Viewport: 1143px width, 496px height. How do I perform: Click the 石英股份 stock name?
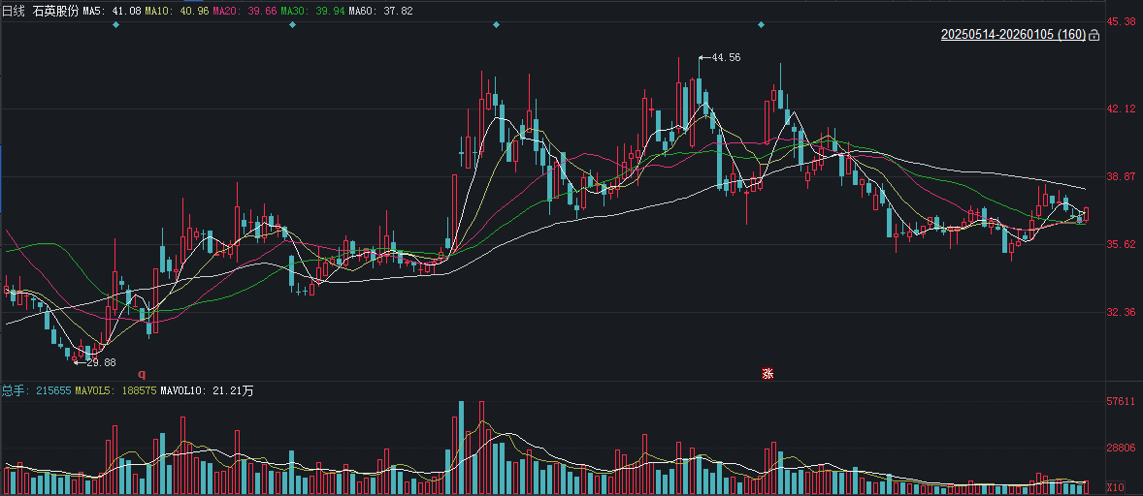click(x=55, y=11)
